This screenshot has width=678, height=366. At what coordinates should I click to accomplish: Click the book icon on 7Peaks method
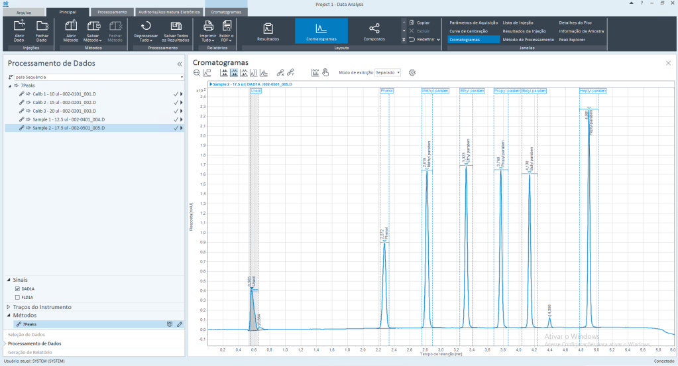(x=170, y=324)
